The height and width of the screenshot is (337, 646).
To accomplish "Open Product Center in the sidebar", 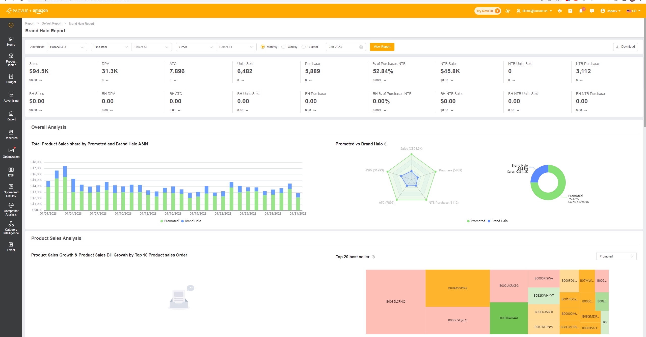I will pos(11,60).
